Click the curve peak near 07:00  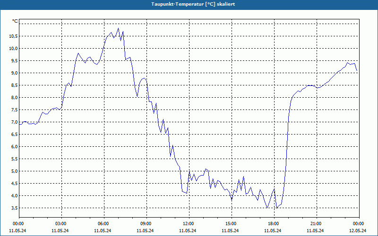(118, 28)
